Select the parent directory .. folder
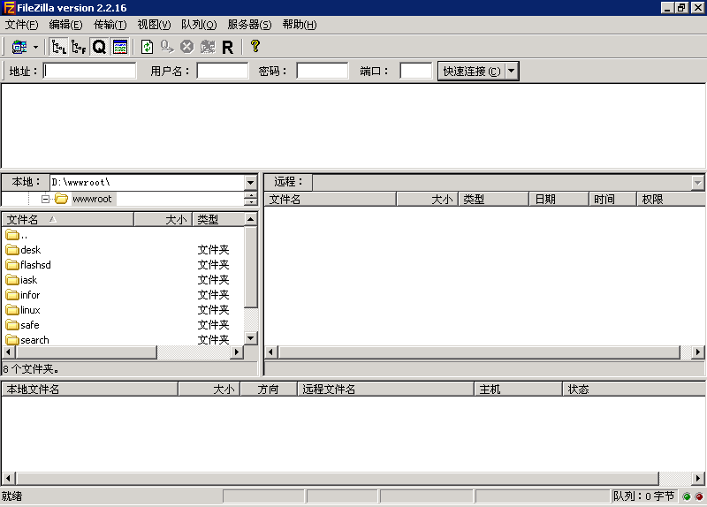This screenshot has height=507, width=707. [17, 235]
